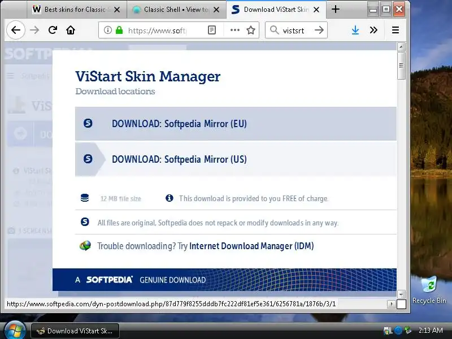
Task: Click the network computers tray icon
Action: click(x=388, y=331)
